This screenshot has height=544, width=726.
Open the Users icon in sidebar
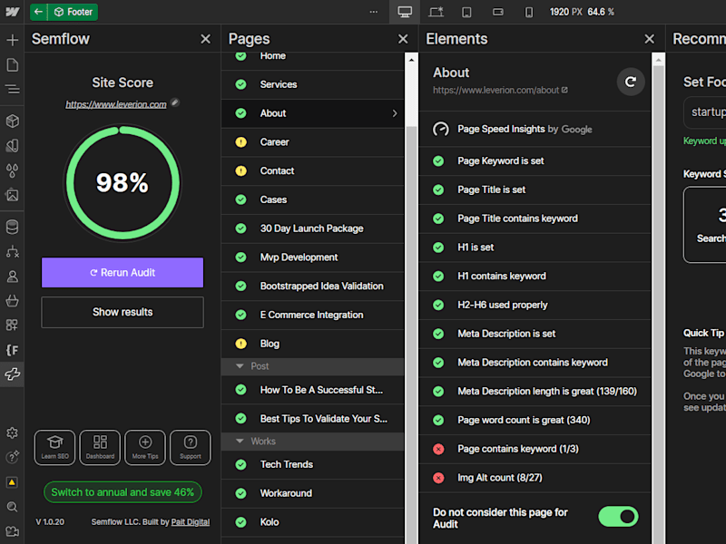point(13,277)
